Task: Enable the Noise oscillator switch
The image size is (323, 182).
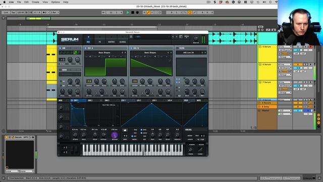Action: 60,70
